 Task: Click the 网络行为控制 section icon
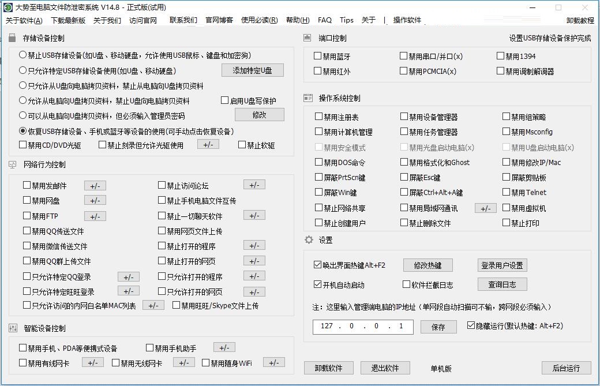[13, 164]
